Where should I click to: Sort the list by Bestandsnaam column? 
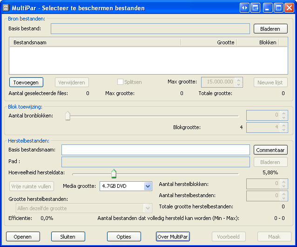pyautogui.click(x=95, y=42)
